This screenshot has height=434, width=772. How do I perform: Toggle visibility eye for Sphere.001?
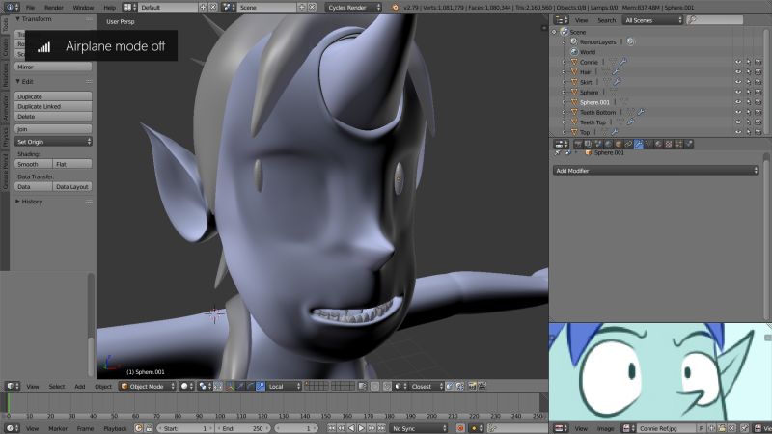coord(738,102)
